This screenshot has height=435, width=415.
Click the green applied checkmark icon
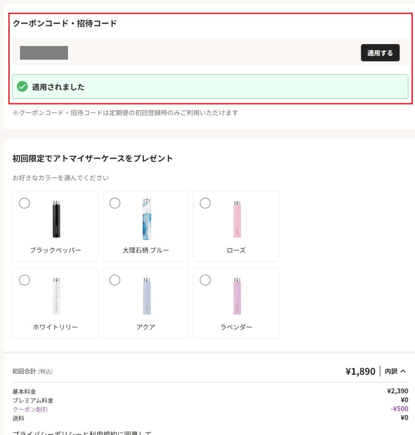[x=22, y=87]
